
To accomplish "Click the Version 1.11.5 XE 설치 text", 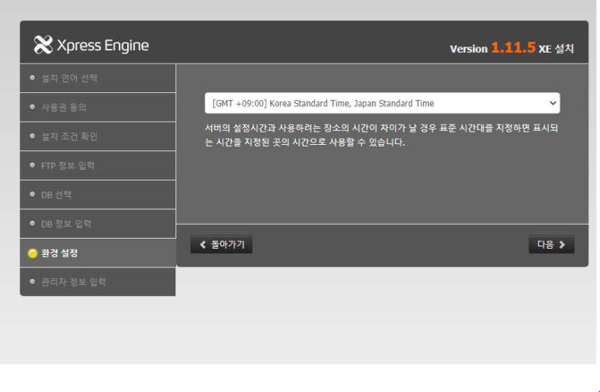I will coord(512,49).
